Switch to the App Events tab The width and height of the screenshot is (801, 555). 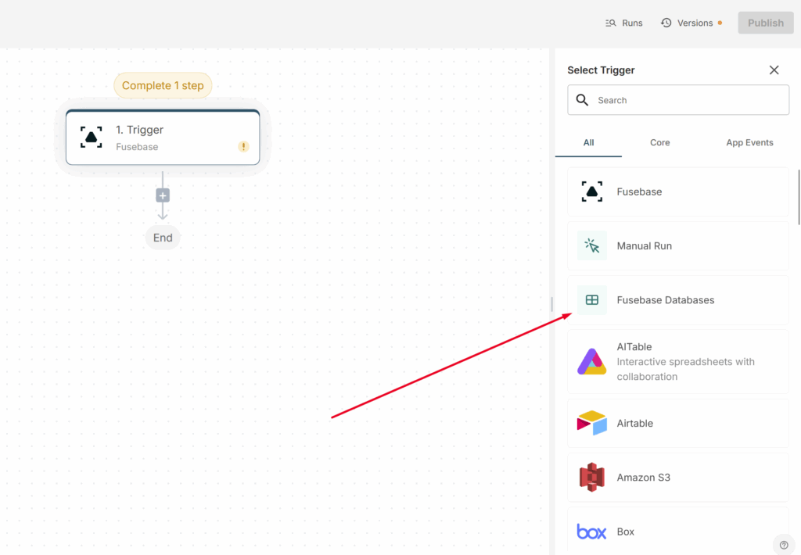[749, 143]
